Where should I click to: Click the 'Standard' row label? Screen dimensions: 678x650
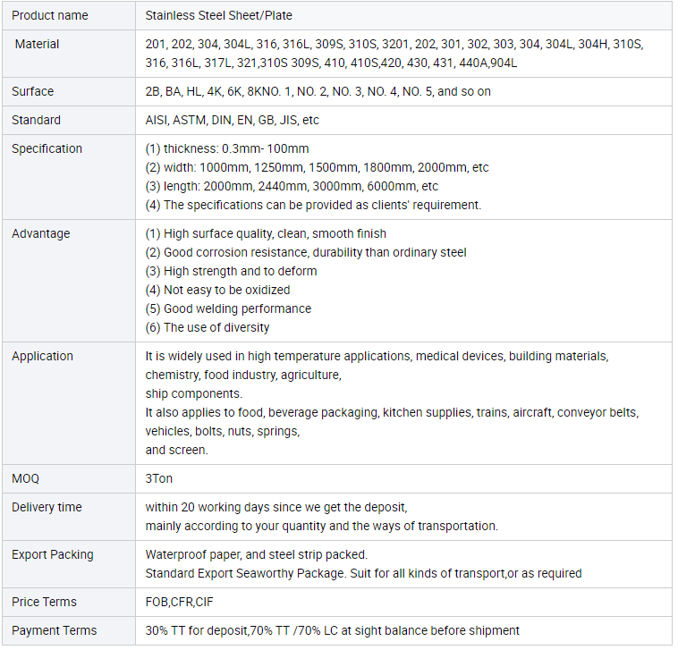click(x=37, y=120)
